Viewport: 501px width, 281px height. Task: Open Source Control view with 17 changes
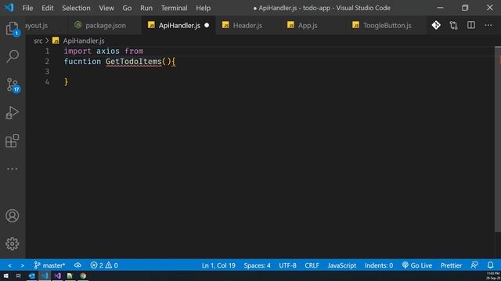pyautogui.click(x=13, y=85)
